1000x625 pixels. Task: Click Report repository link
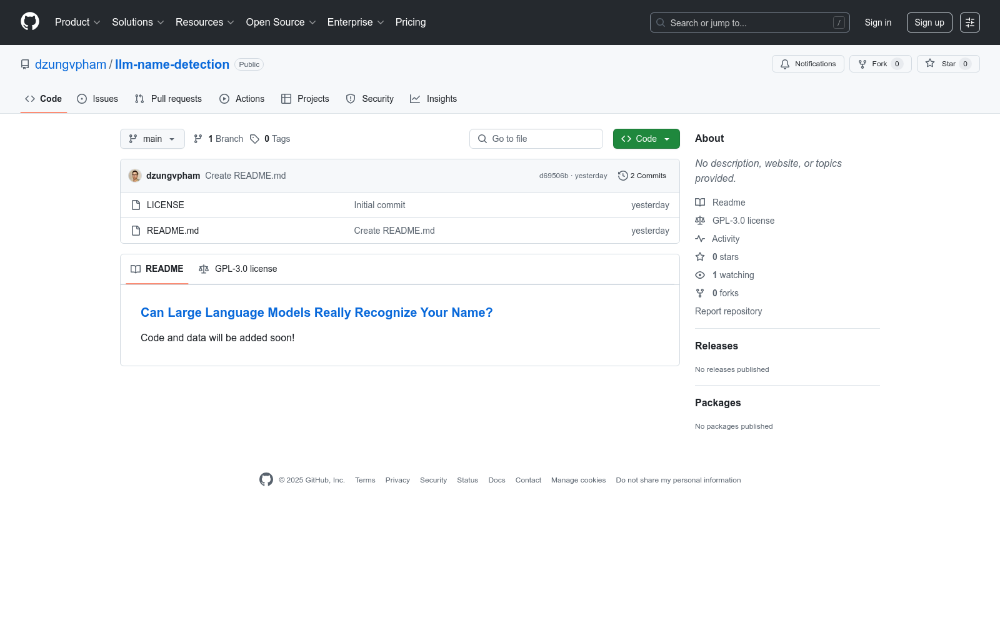coord(729,311)
